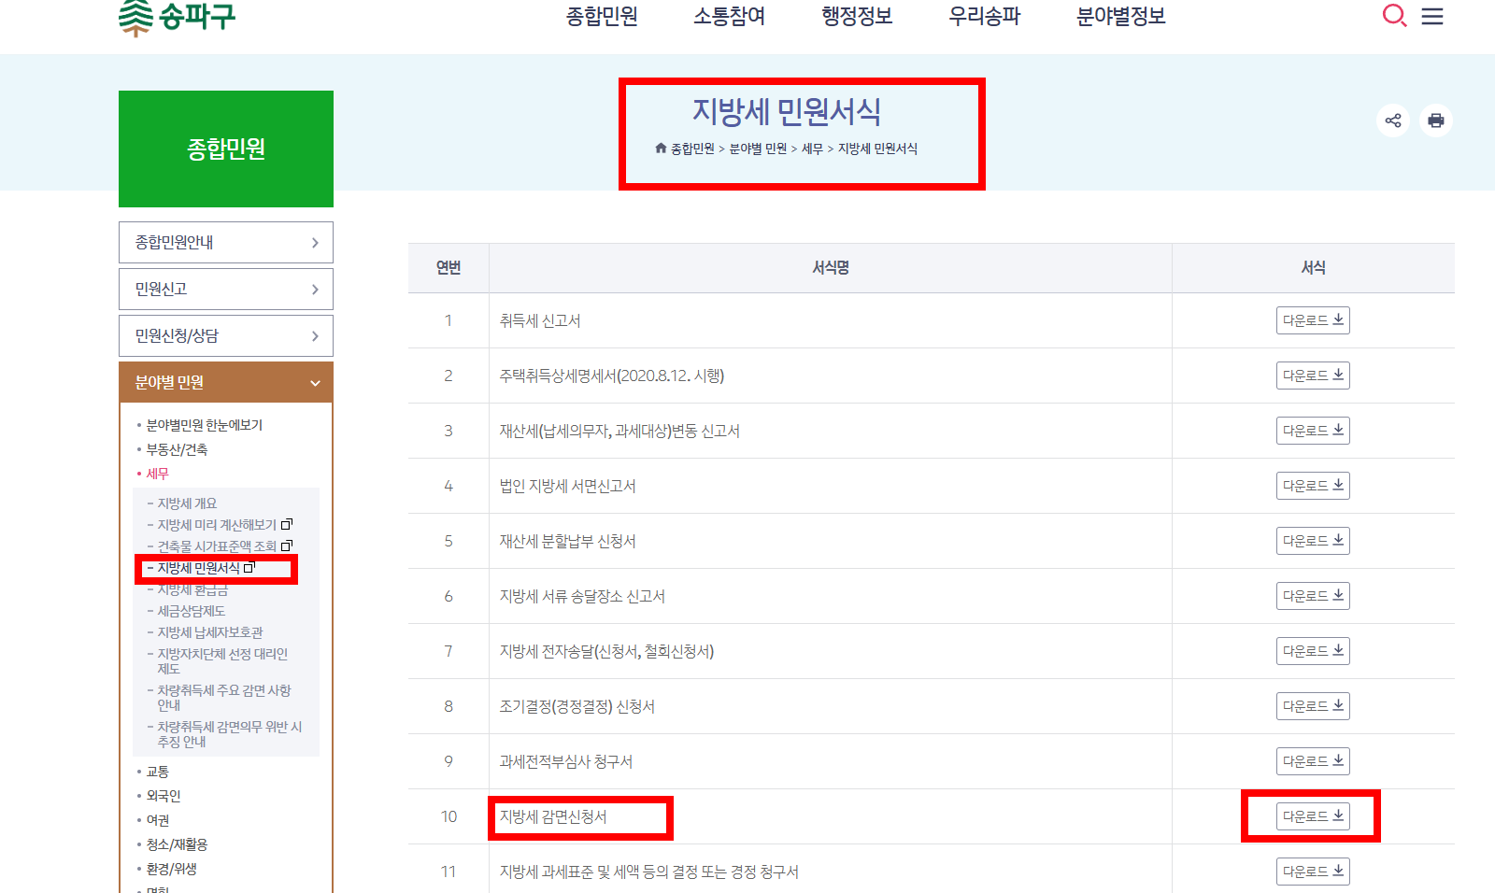The height and width of the screenshot is (893, 1495).
Task: Open 우리송파 top menu
Action: 985,17
